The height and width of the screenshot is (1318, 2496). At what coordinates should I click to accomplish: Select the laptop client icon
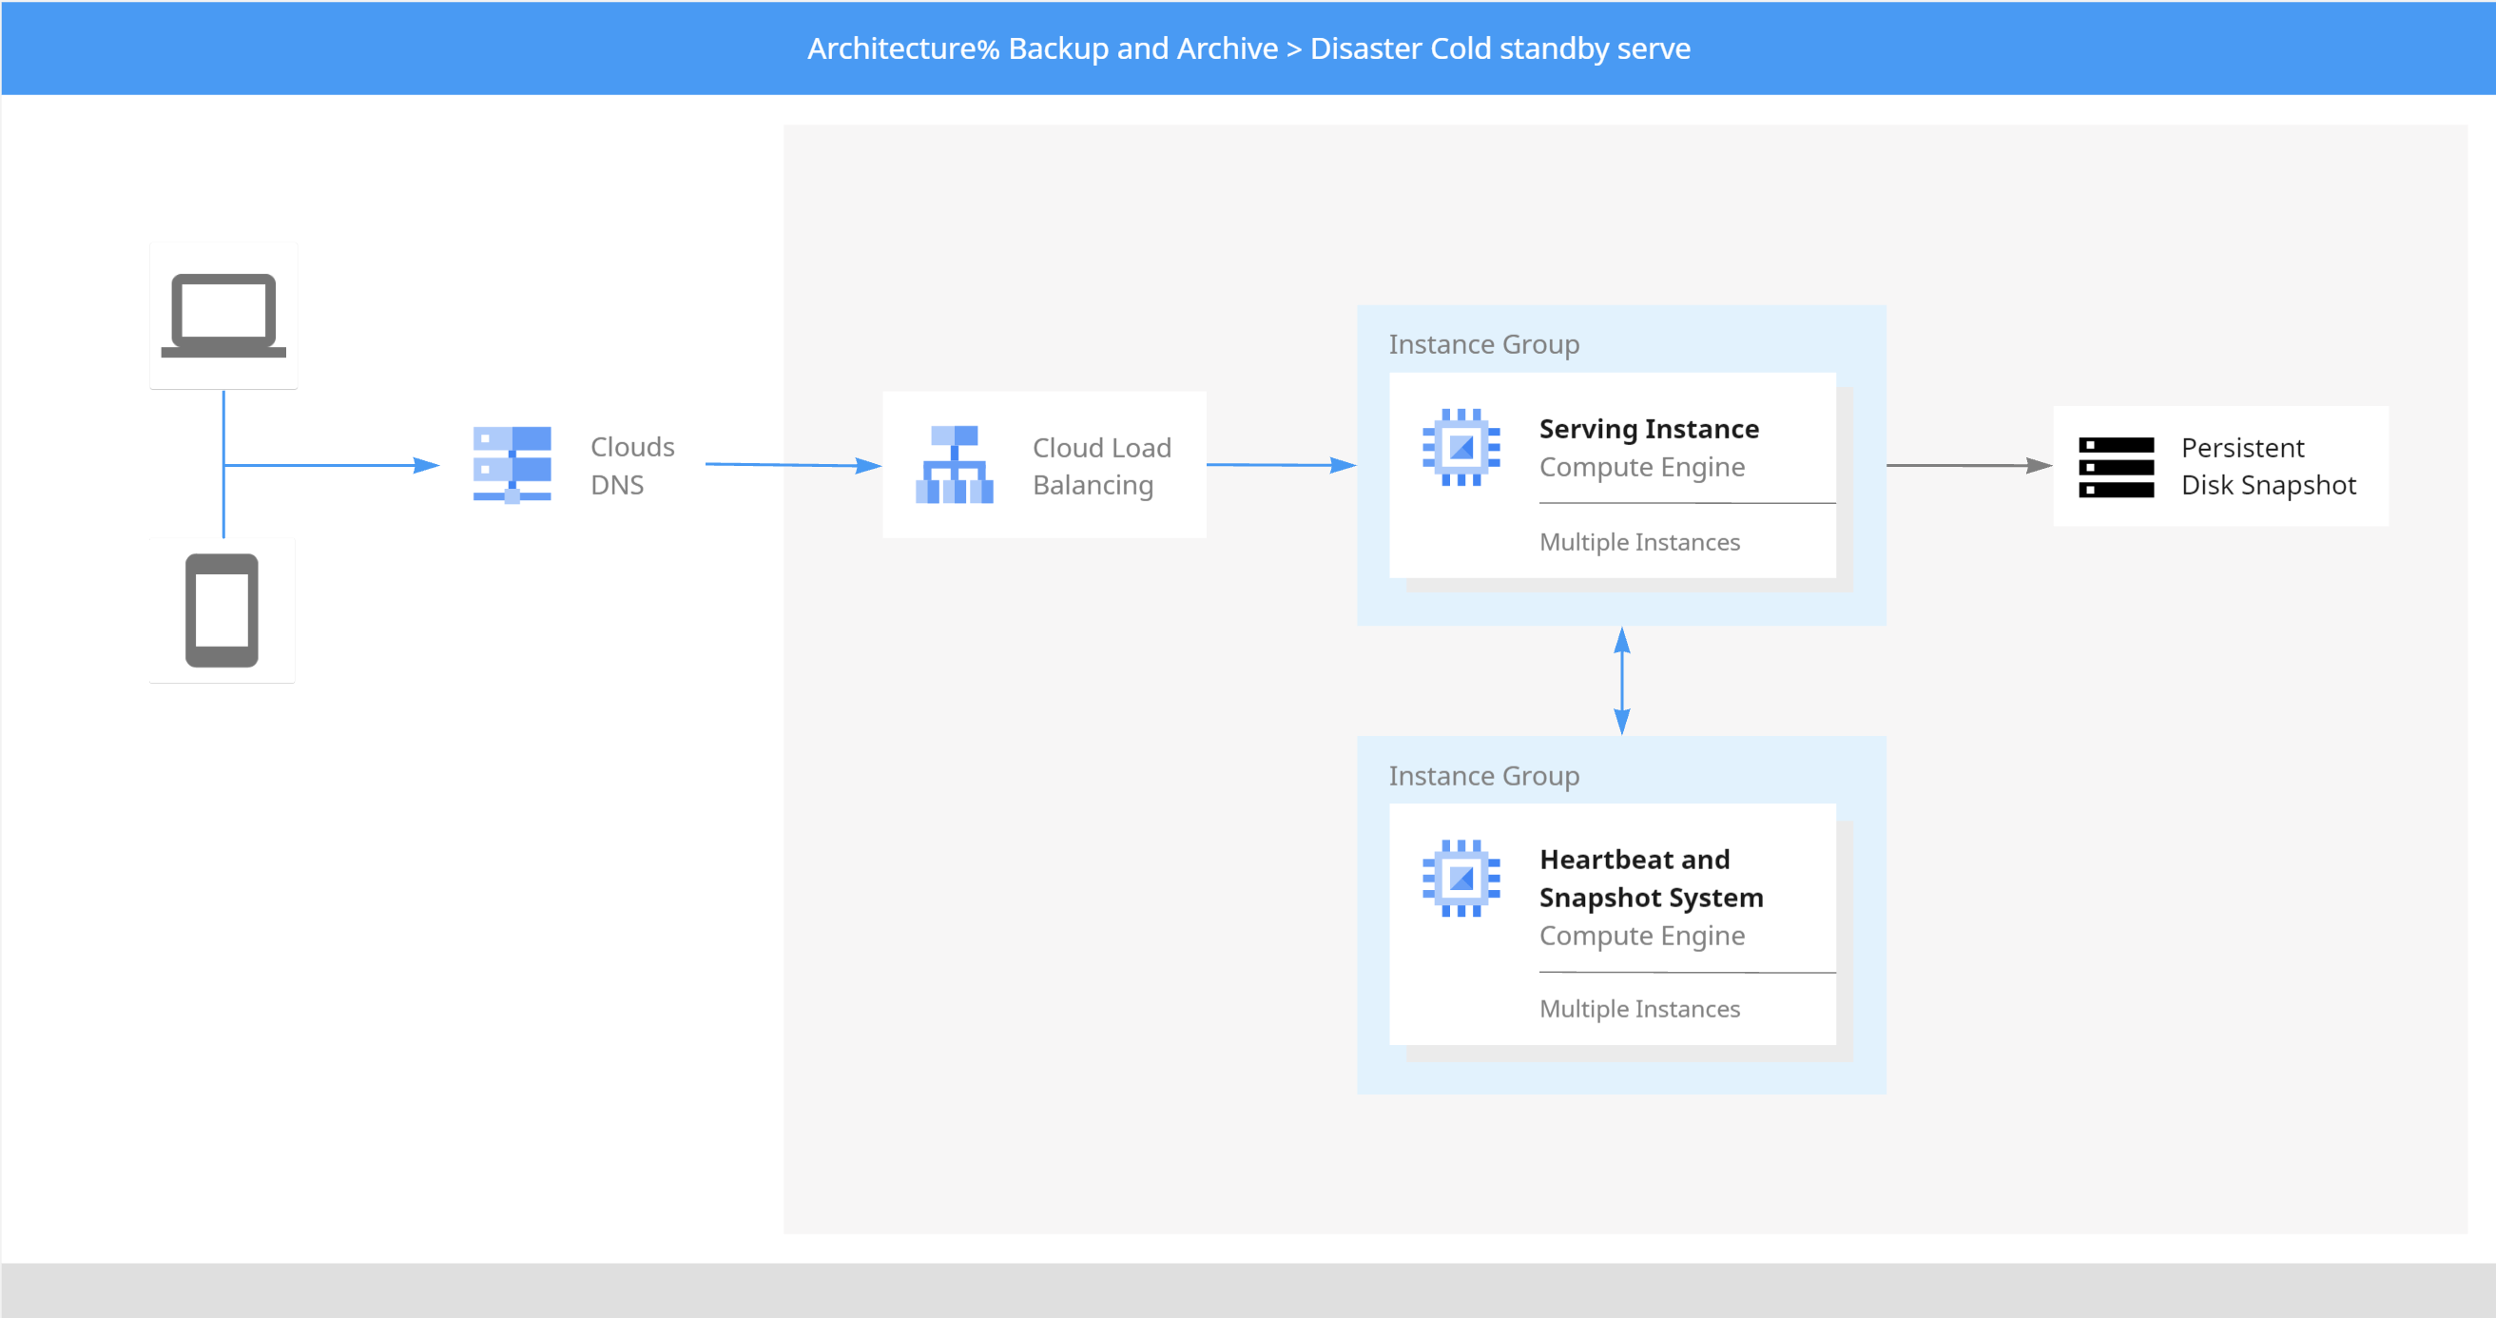223,315
